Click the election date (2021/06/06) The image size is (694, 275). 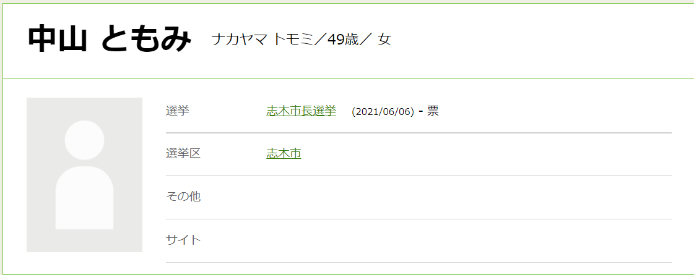pos(383,112)
